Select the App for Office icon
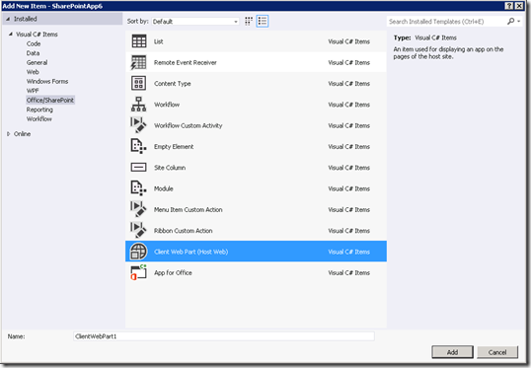This screenshot has width=531, height=368. point(138,272)
